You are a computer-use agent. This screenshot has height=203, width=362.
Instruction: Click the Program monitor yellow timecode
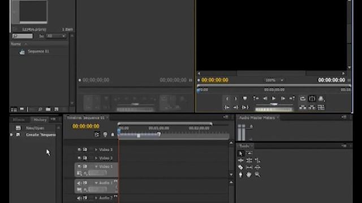pyautogui.click(x=215, y=80)
